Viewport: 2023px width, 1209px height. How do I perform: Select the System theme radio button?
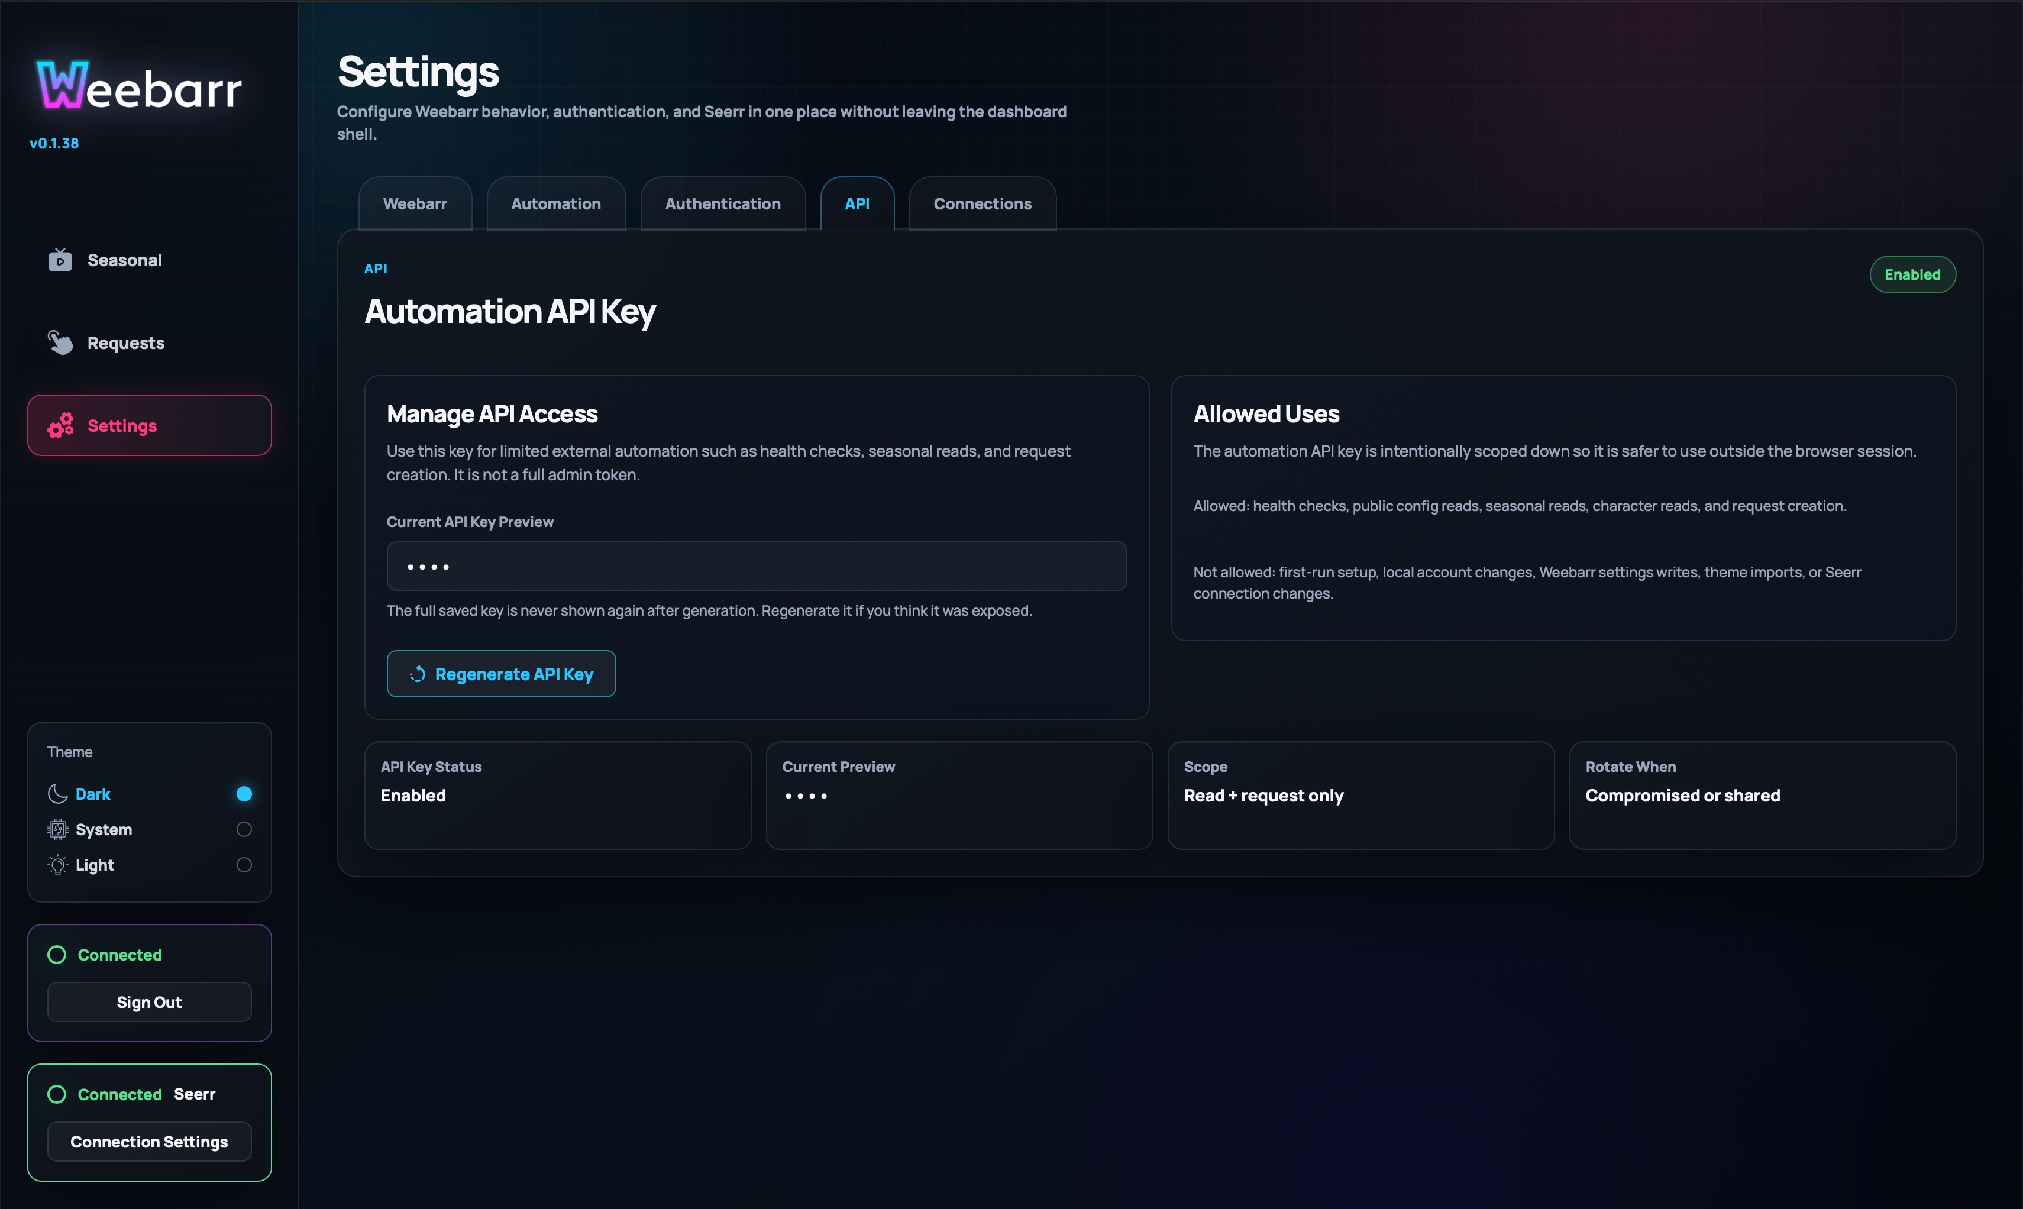pos(244,829)
